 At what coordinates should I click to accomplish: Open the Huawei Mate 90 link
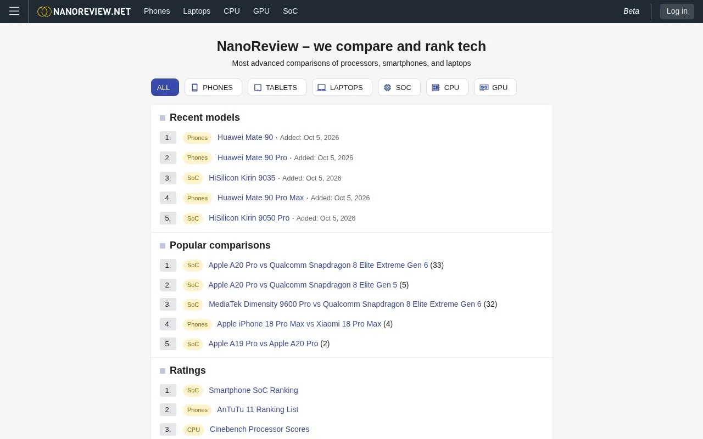tap(245, 137)
